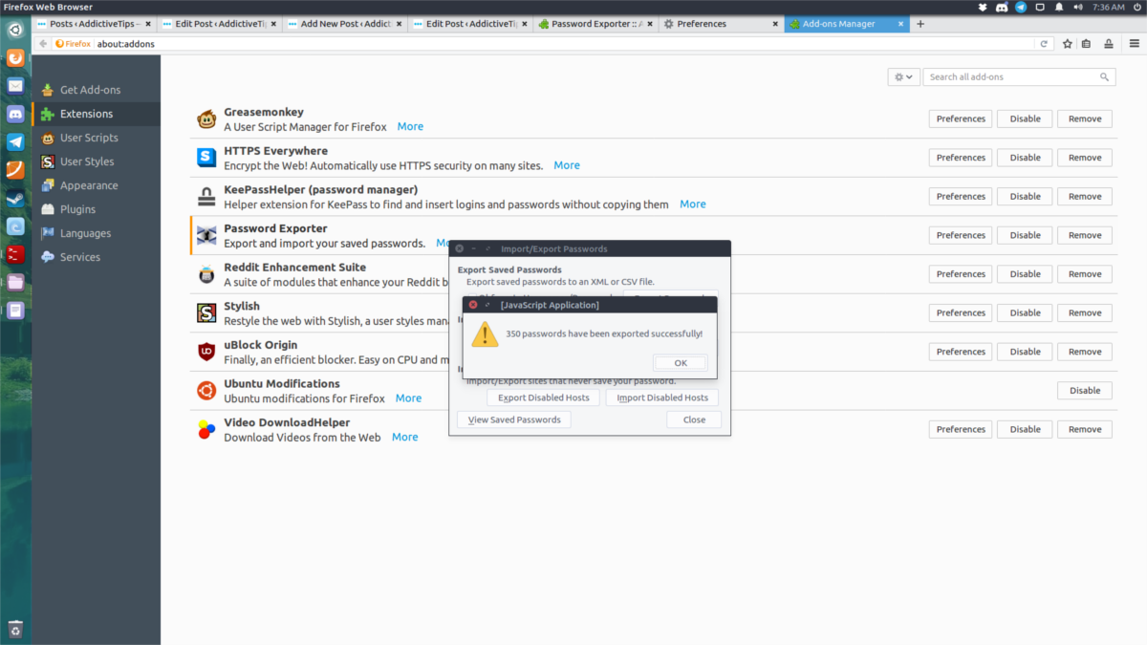
Task: Click the Video DownloadHelper colored balls icon
Action: coord(206,430)
